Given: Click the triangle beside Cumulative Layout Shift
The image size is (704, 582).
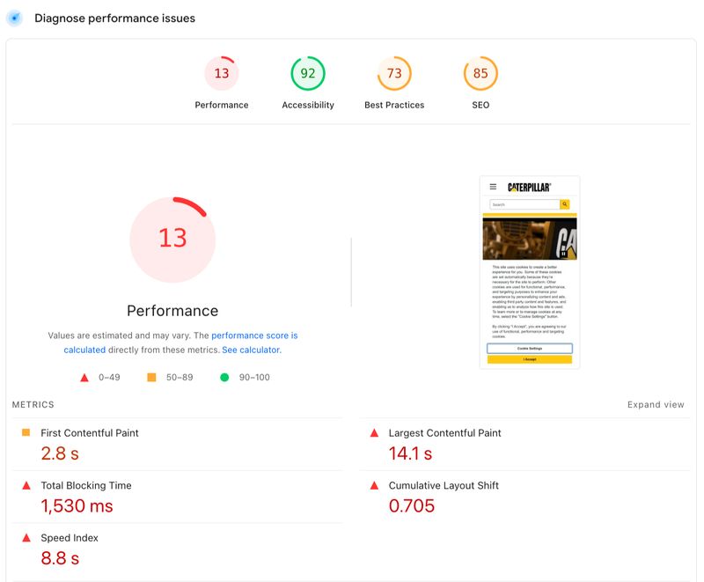Looking at the screenshot, I should tap(375, 485).
